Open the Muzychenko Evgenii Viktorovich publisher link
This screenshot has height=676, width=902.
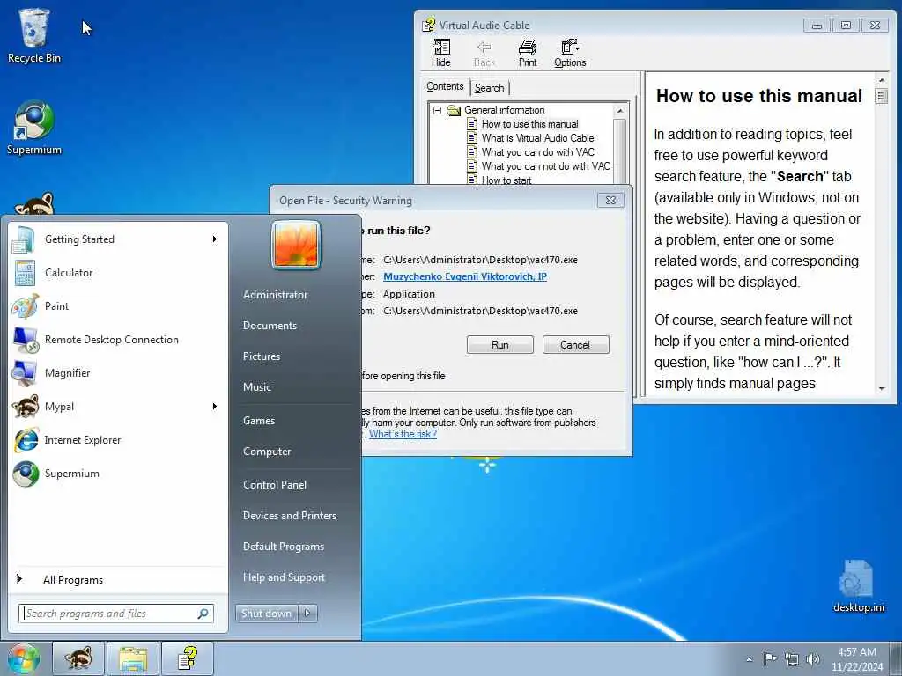click(x=465, y=276)
